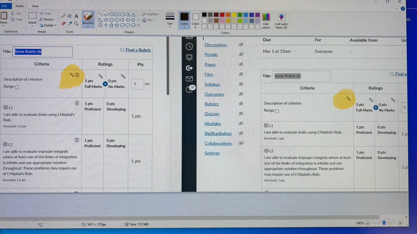
Task: Click the clock icon in dark sidebar
Action: point(189,46)
